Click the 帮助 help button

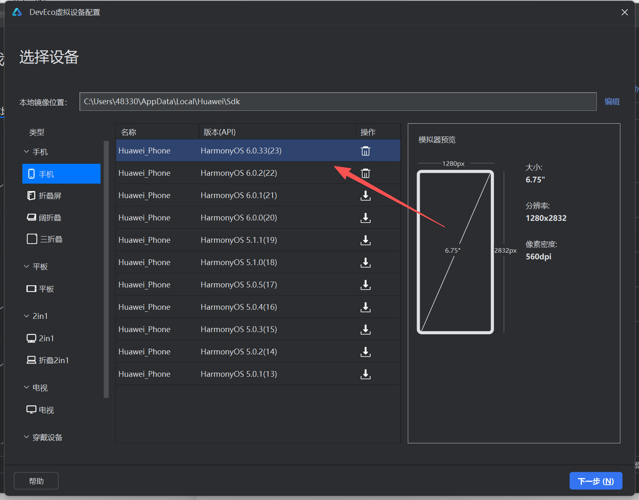(x=36, y=481)
